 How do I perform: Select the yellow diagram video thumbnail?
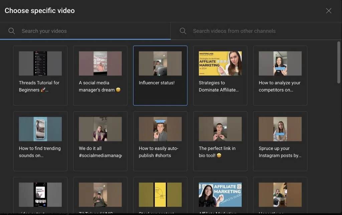pyautogui.click(x=160, y=195)
